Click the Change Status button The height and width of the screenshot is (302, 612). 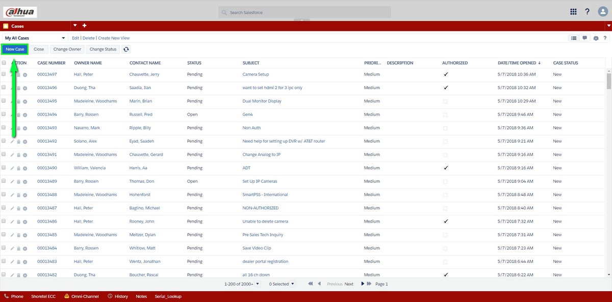103,49
